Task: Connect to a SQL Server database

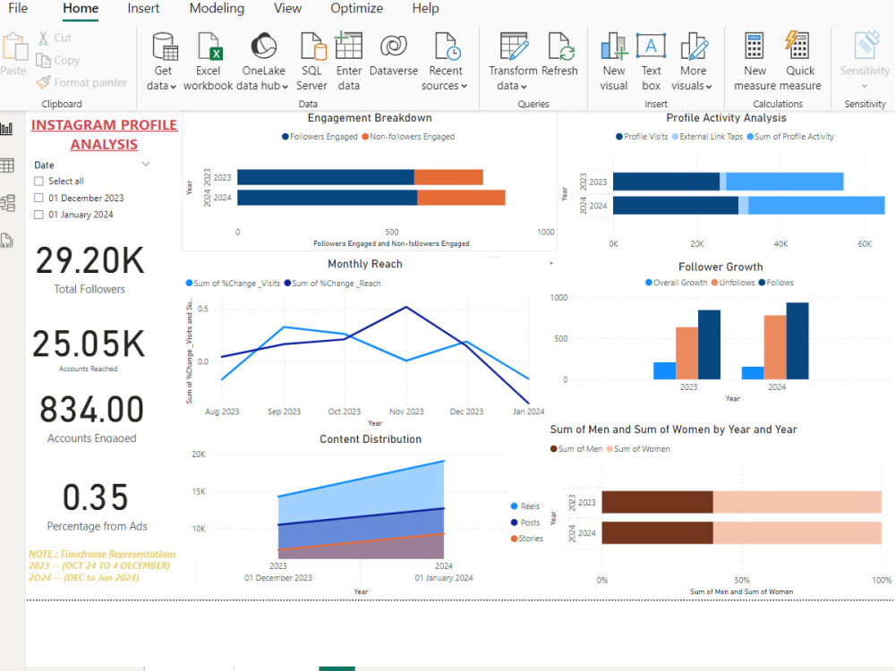Action: click(x=311, y=59)
